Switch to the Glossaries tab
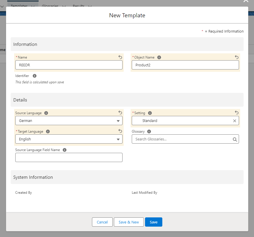Image resolution: width=254 pixels, height=237 pixels. (50, 6)
